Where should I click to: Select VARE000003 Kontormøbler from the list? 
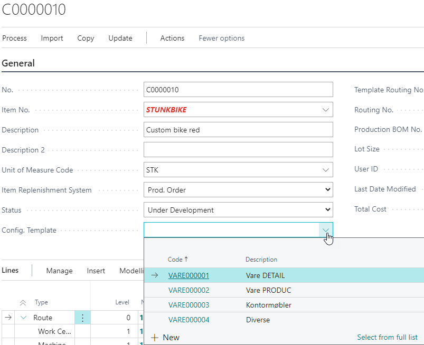189,304
